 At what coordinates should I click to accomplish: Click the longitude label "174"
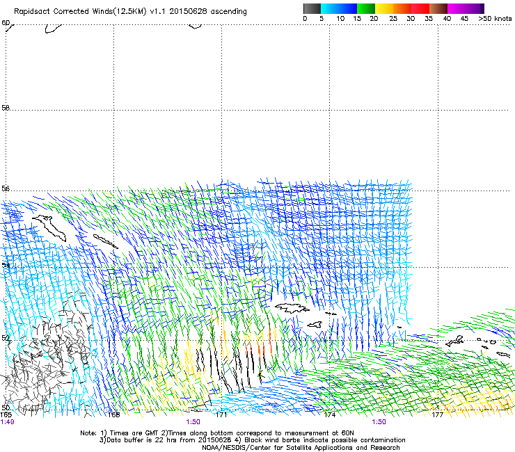coord(330,415)
